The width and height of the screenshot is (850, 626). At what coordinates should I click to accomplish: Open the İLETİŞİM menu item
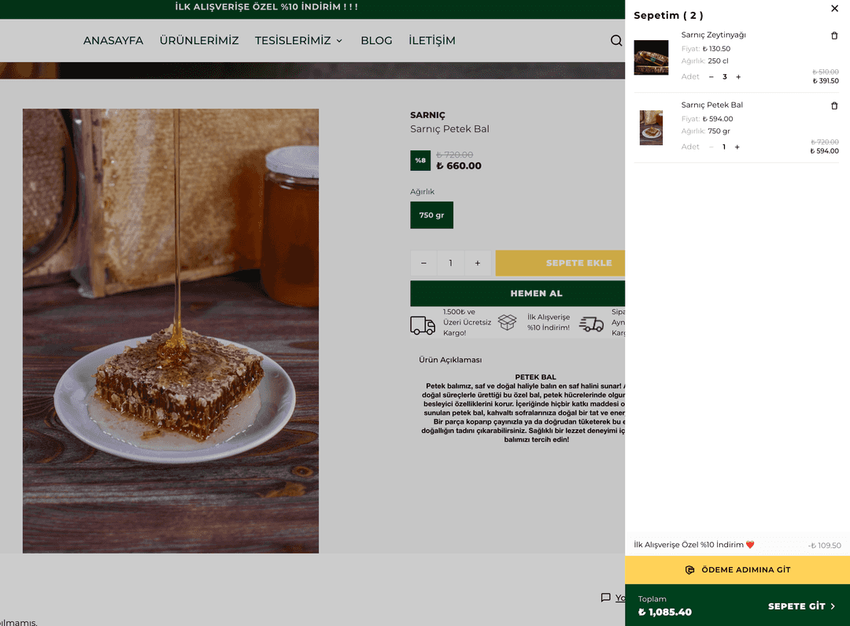point(432,41)
